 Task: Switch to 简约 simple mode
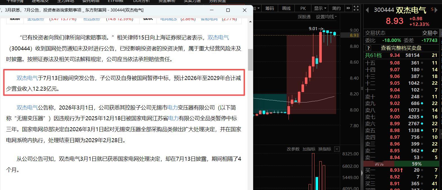336,8
